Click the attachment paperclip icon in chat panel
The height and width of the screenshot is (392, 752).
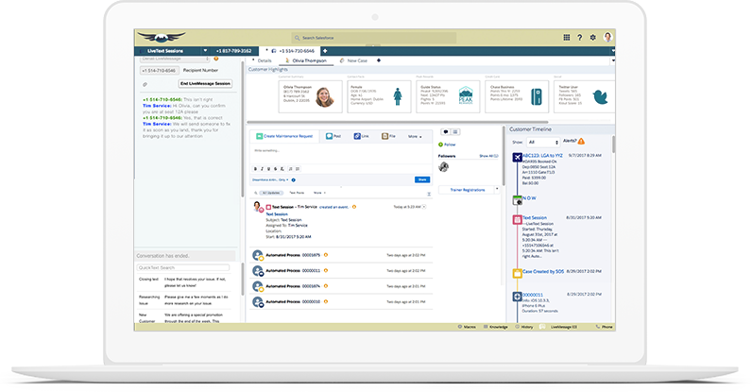[x=145, y=83]
